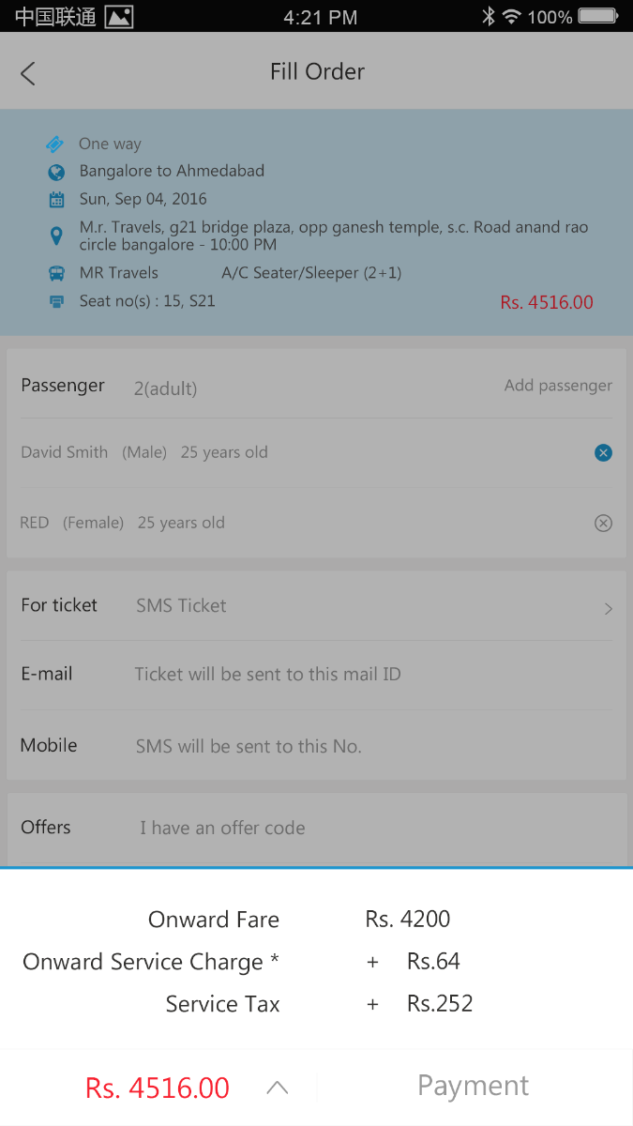
Task: Proceed with the Payment button
Action: [474, 1087]
